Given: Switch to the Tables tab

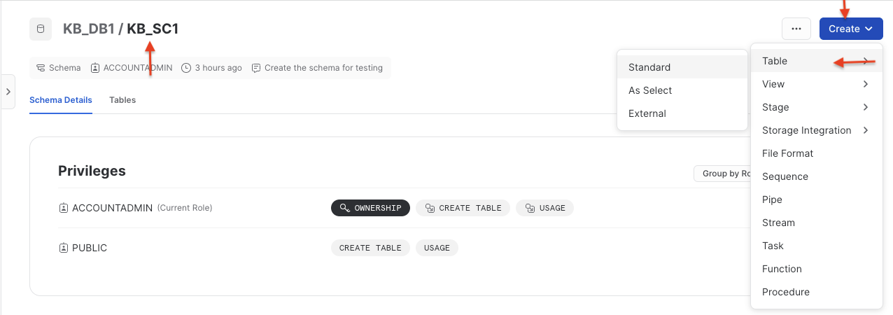Looking at the screenshot, I should point(122,100).
